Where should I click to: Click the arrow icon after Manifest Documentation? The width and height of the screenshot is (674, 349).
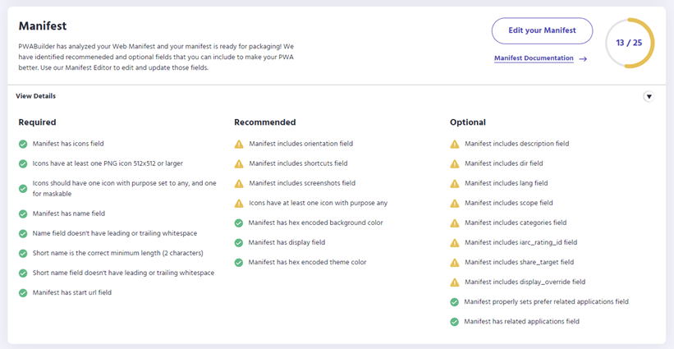point(583,59)
